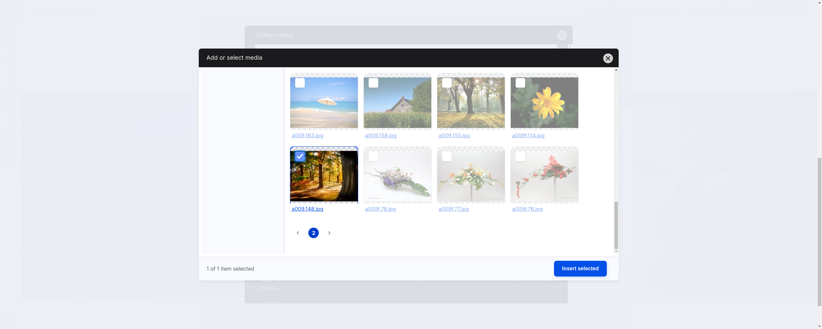
Task: Open a009.163.jpg filename link
Action: pos(307,136)
